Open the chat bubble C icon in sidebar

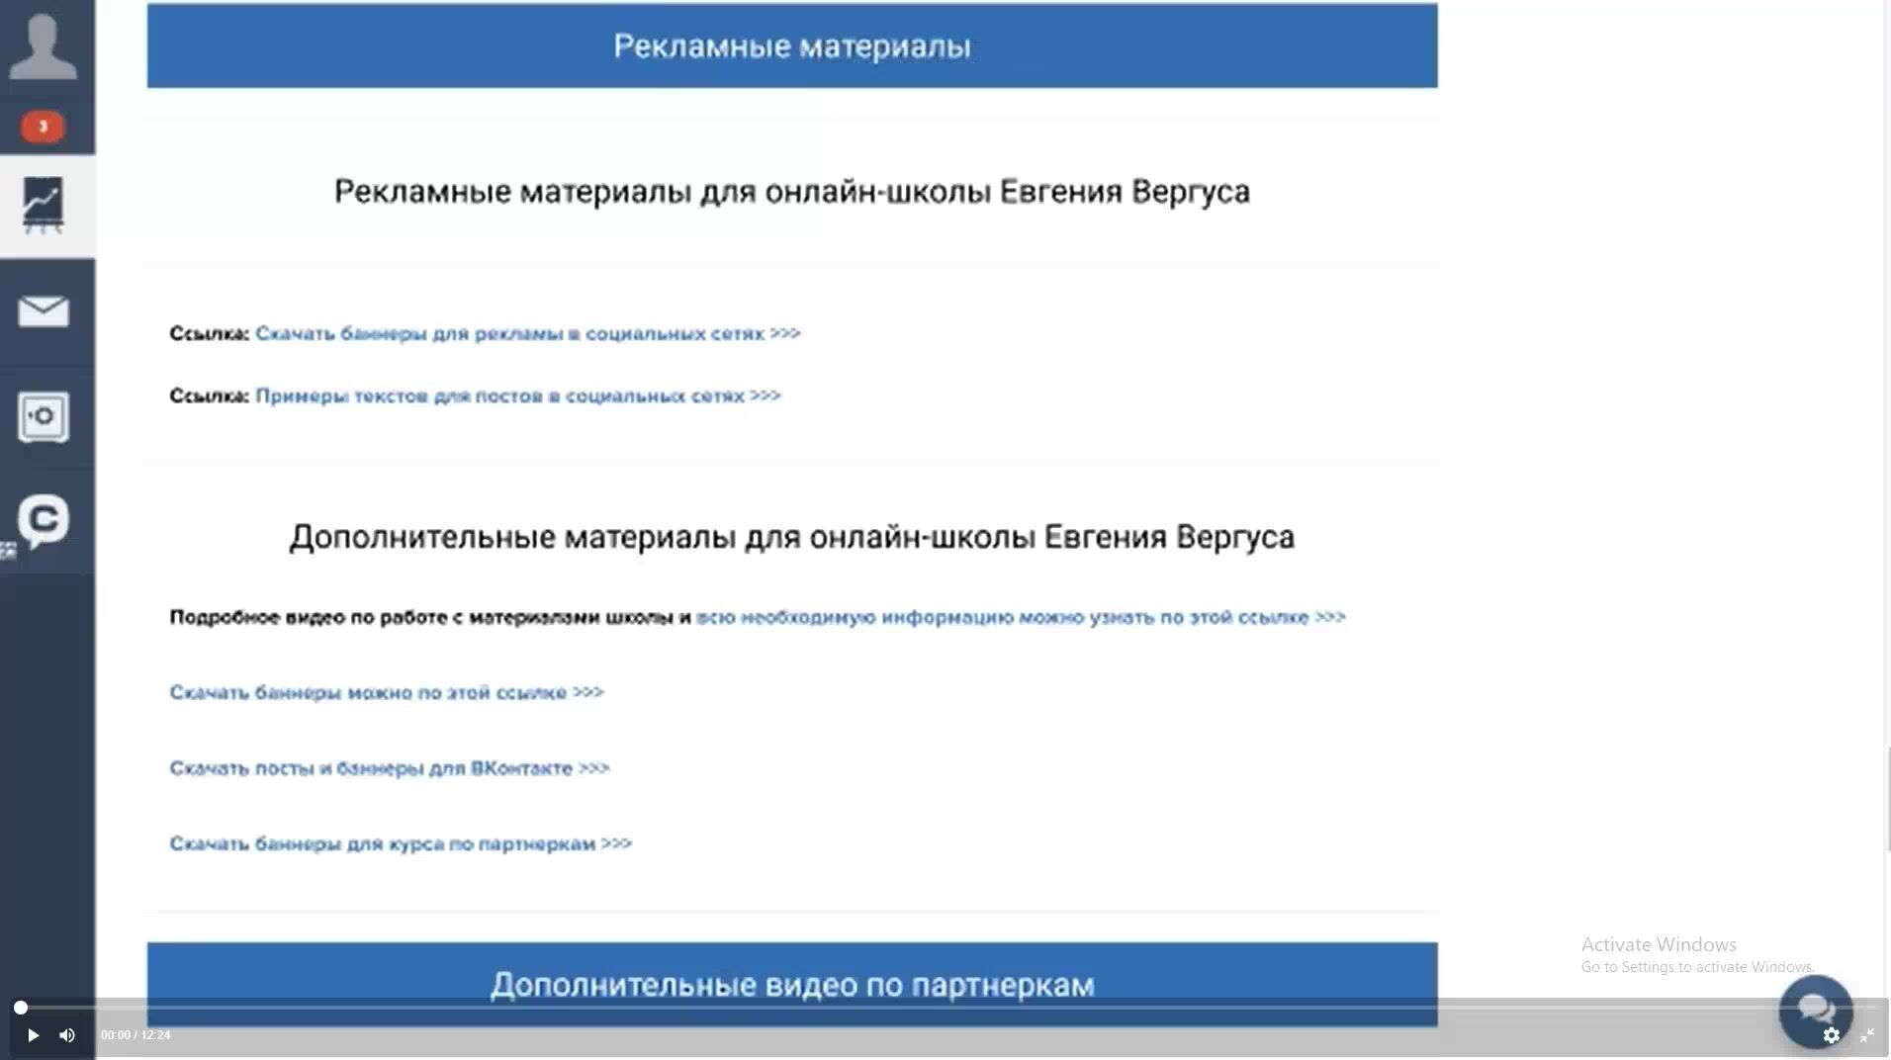coord(44,521)
